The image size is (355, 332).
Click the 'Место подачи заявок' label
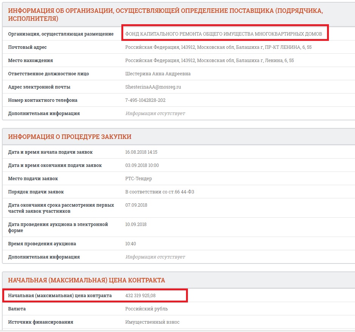[x=33, y=179]
